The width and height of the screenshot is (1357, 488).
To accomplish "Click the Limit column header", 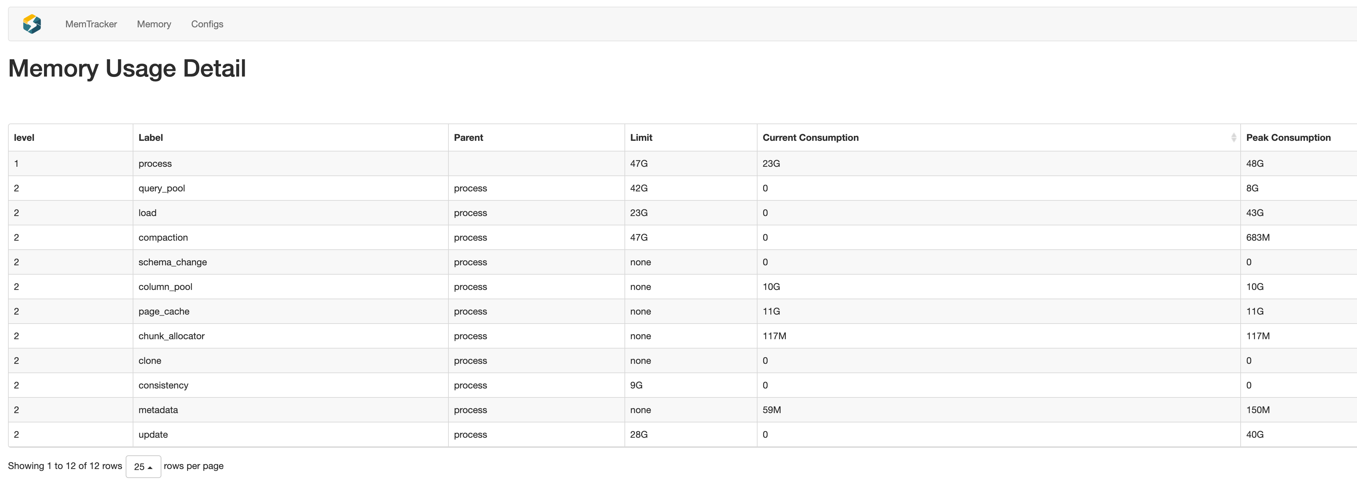I will (691, 138).
